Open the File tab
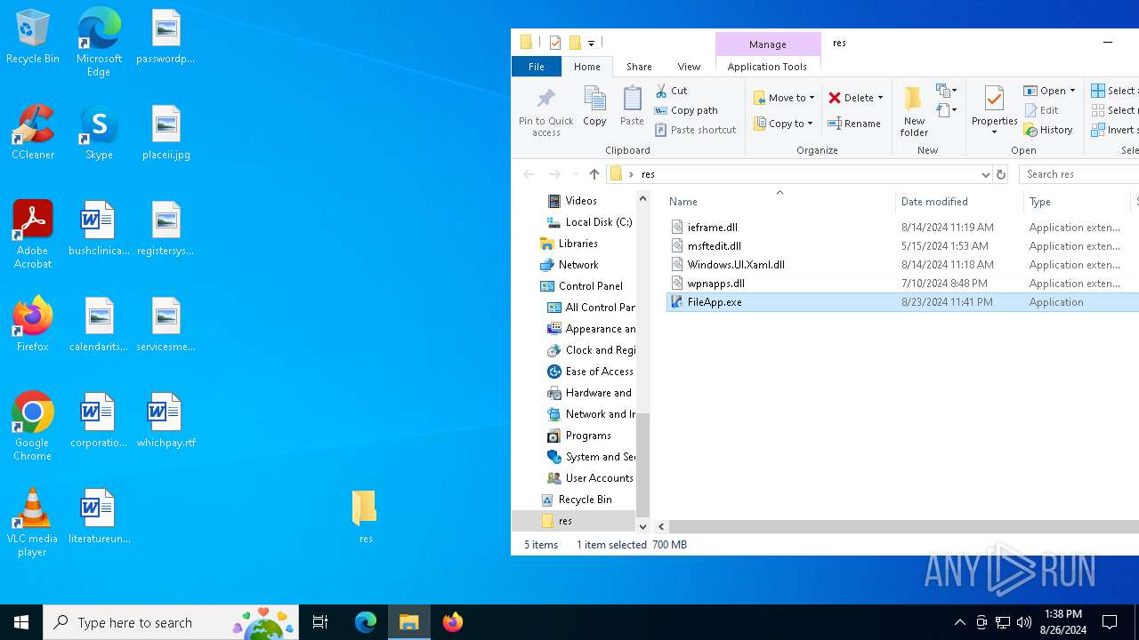 click(537, 67)
